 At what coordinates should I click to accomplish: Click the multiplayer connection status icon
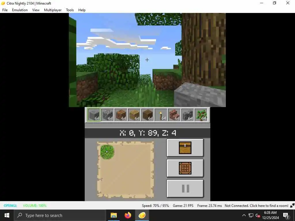[292, 205]
